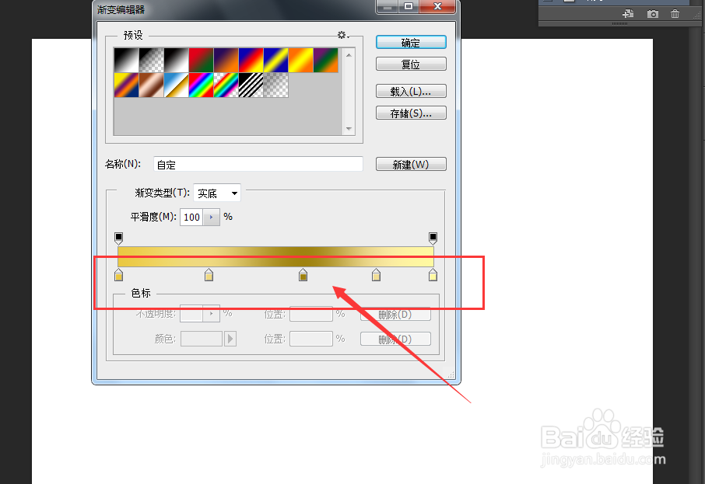Open the 渐变类型 dropdown

point(217,193)
